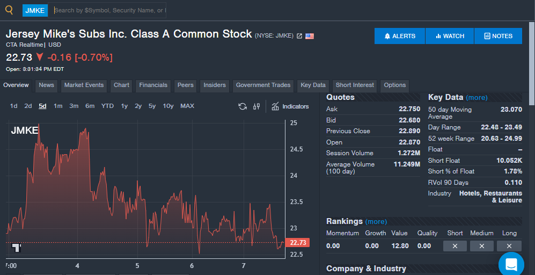Open the external link icon beside NYSE: JMKE
Image resolution: width=535 pixels, height=275 pixels.
coord(299,36)
